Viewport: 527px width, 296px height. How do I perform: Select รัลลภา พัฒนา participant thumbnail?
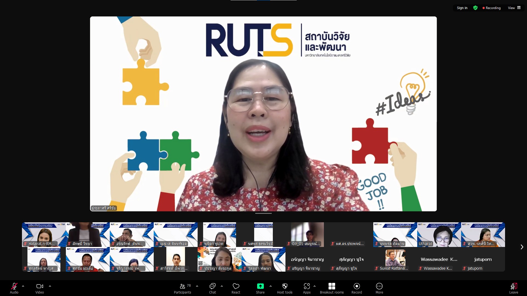coord(263,259)
